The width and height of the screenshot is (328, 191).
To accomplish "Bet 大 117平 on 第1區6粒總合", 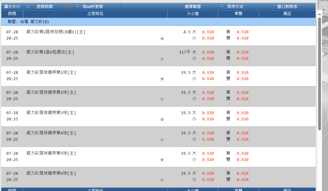I will tap(208, 52).
